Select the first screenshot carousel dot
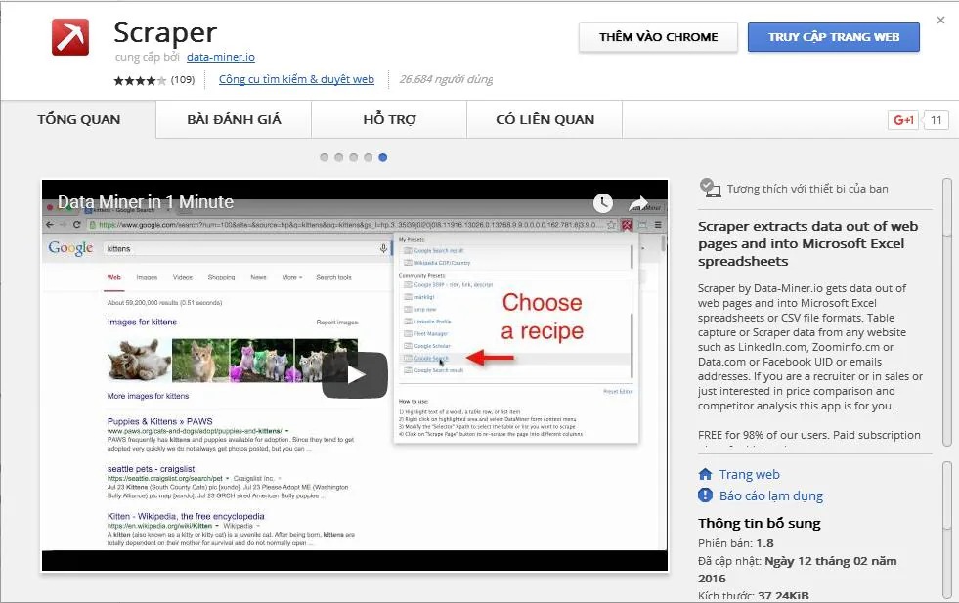 [325, 157]
